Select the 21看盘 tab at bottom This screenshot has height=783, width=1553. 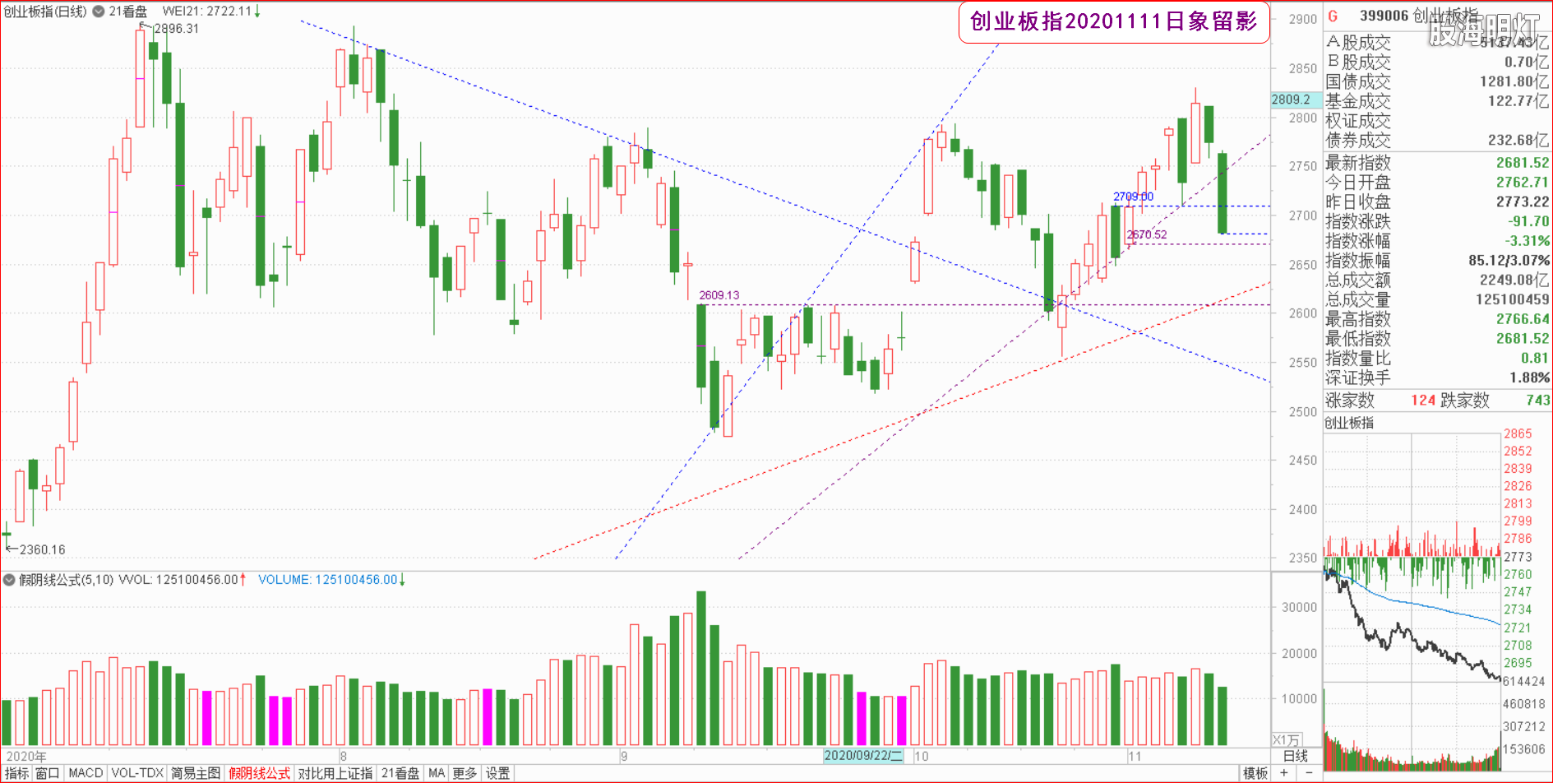(400, 774)
